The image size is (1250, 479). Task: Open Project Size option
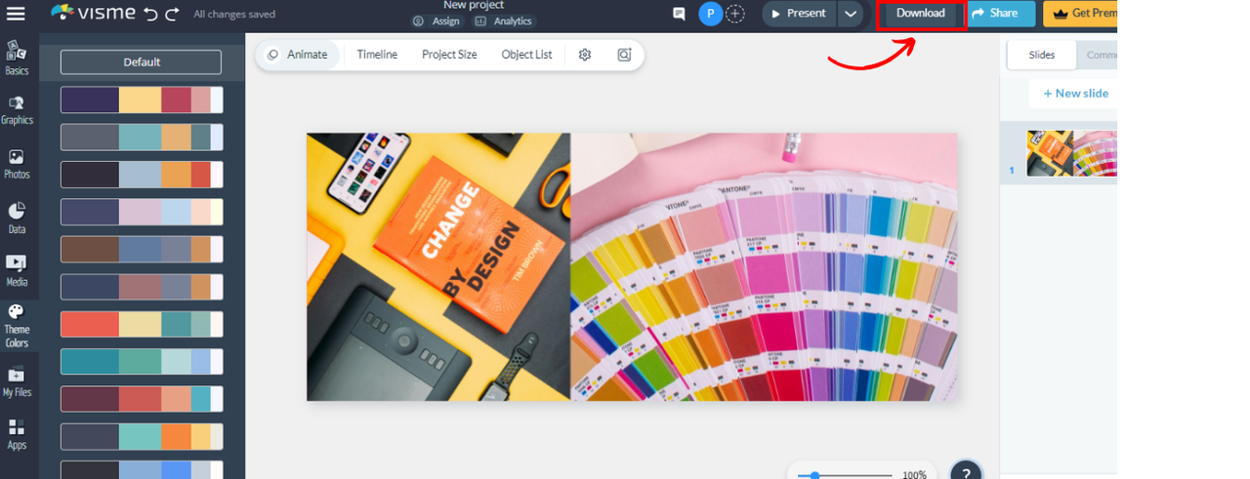(449, 55)
